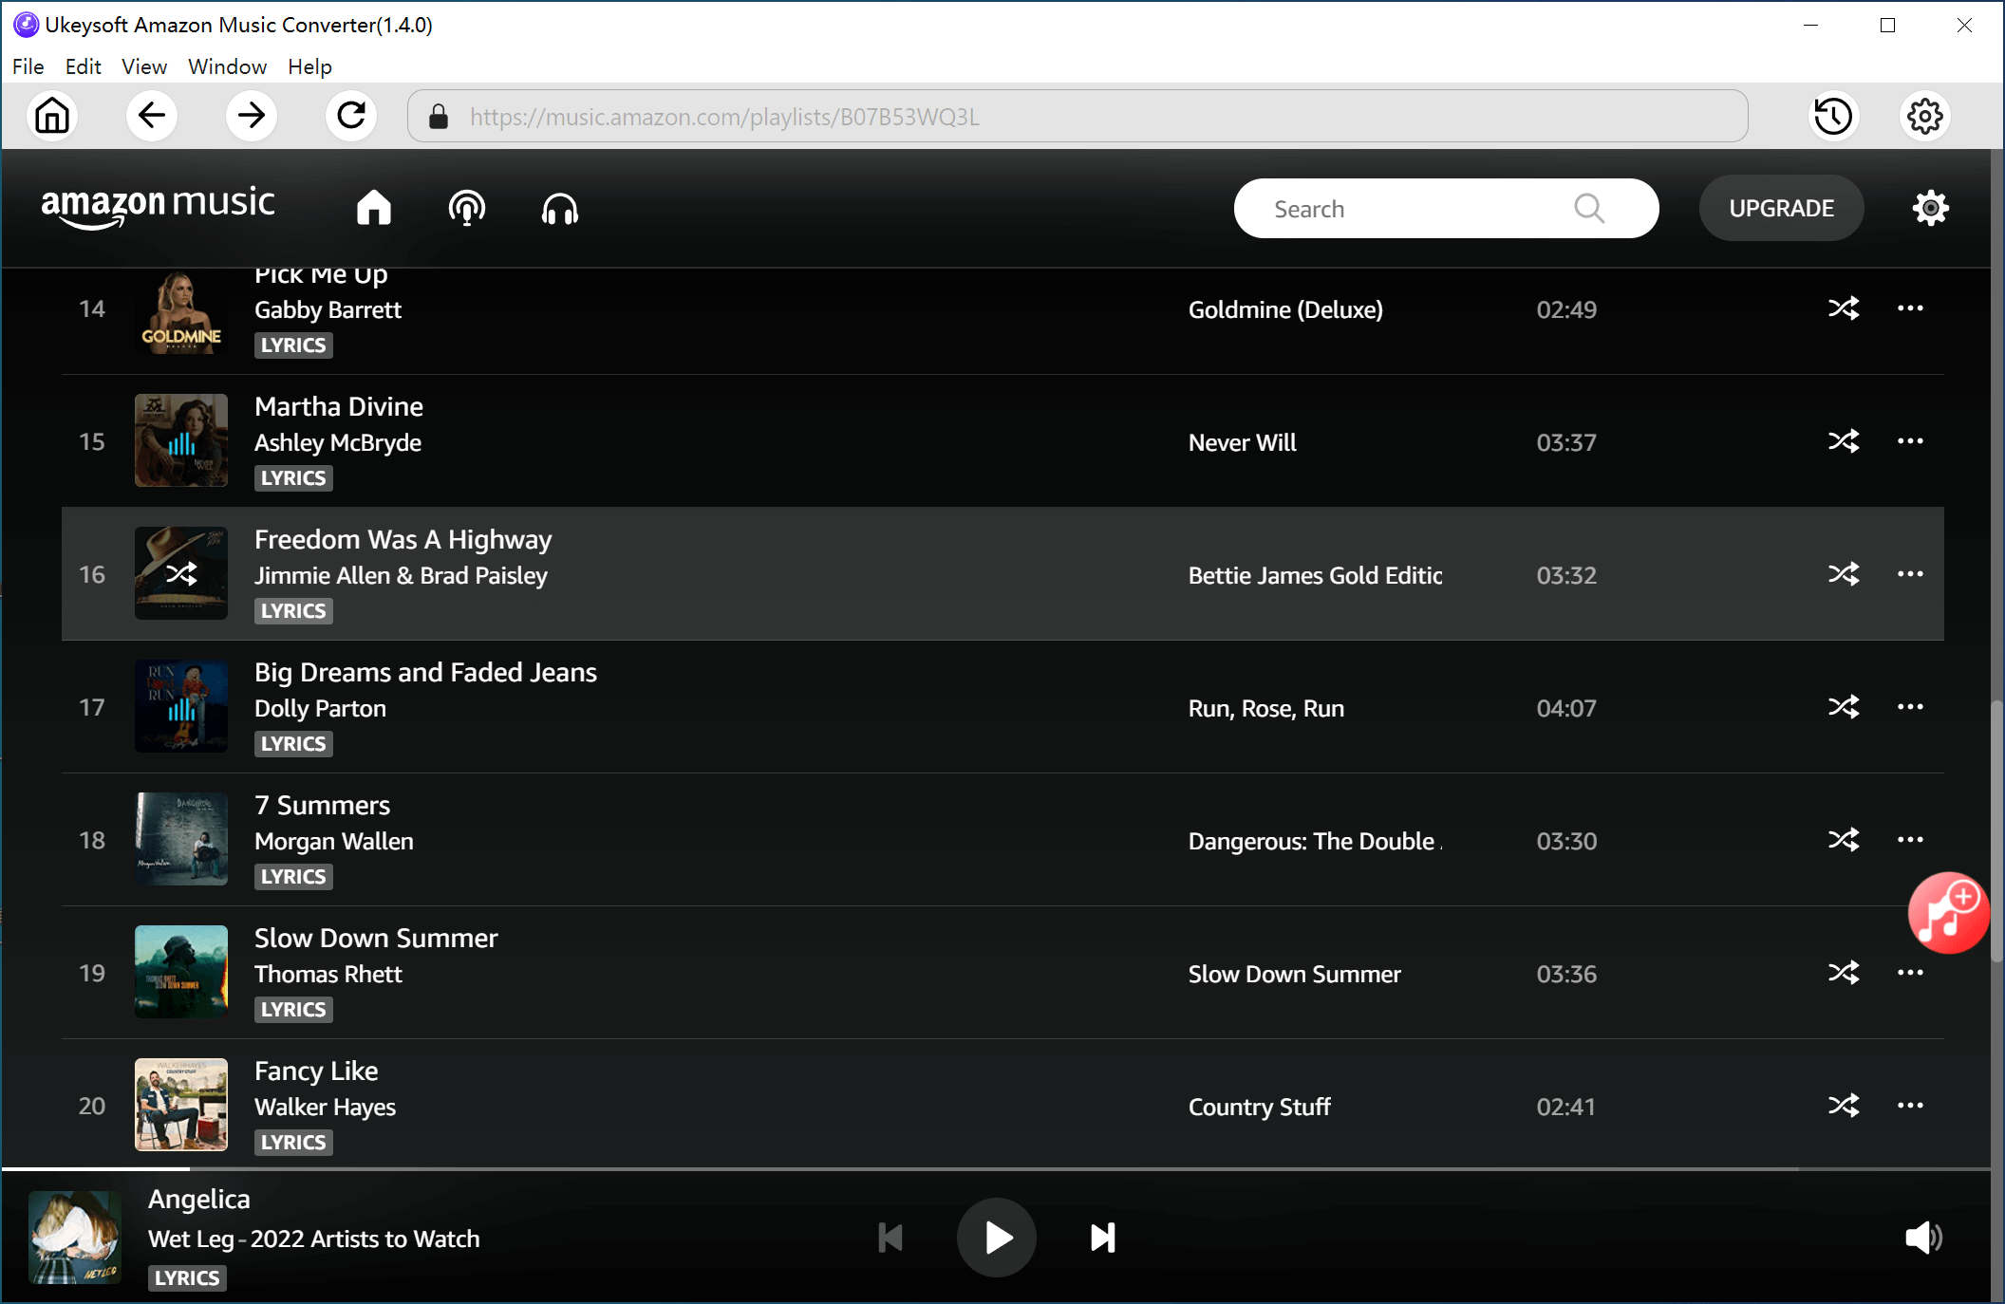Click the album thumbnail for Fancy Like
Screen dimensions: 2005x1304
tap(181, 1106)
